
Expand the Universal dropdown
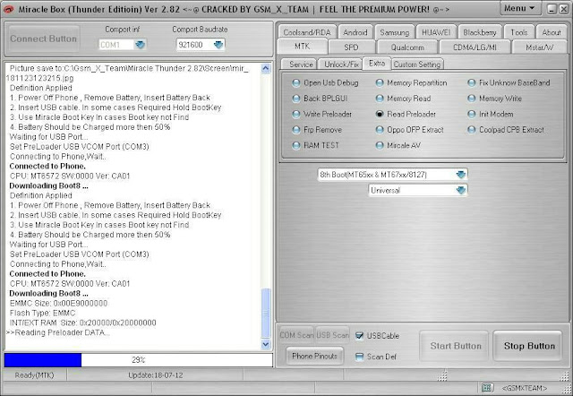click(461, 190)
